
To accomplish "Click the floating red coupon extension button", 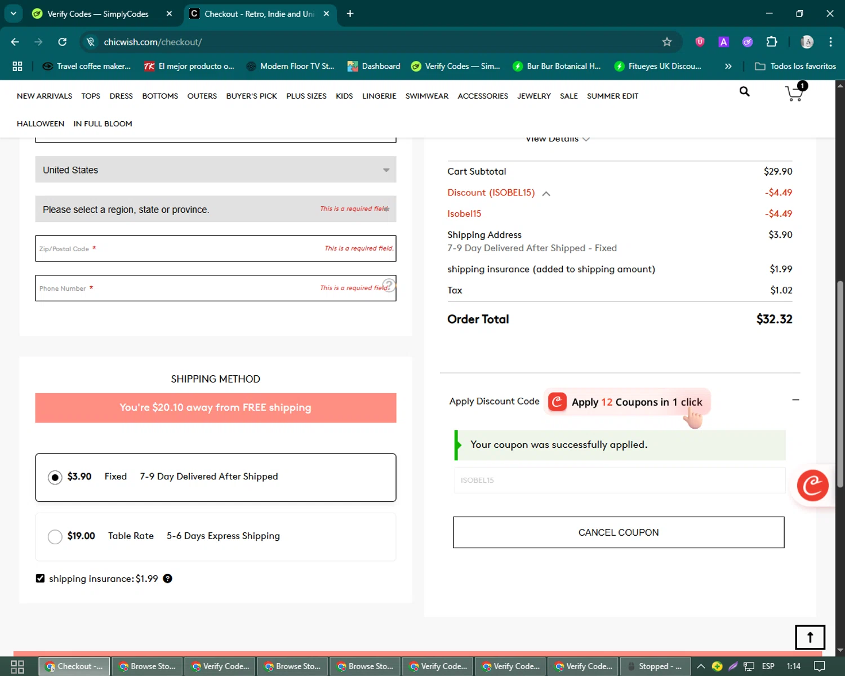I will (x=812, y=486).
